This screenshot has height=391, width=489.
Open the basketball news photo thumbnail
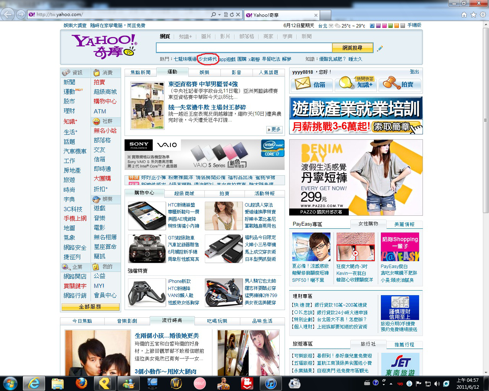point(147,106)
